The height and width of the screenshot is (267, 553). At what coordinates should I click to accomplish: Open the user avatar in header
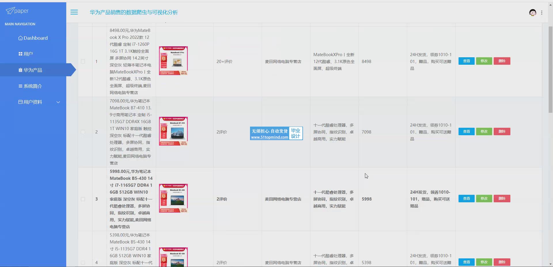pyautogui.click(x=533, y=12)
